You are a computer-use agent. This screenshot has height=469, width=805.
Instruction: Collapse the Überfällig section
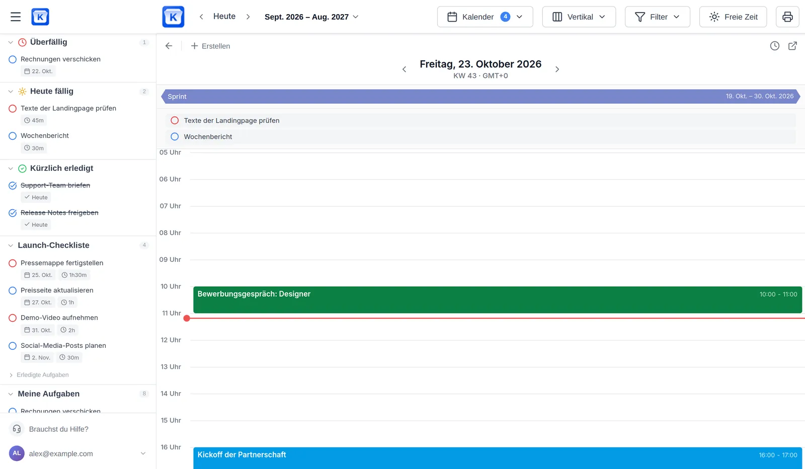[x=11, y=42]
